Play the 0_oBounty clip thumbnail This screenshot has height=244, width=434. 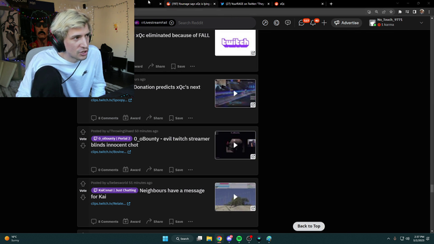click(235, 145)
